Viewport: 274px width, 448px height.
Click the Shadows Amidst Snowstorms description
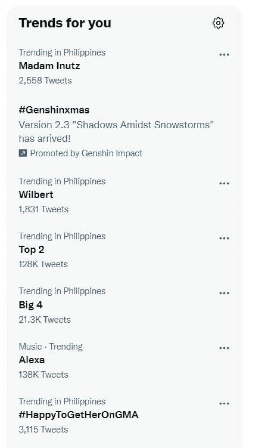pos(116,125)
